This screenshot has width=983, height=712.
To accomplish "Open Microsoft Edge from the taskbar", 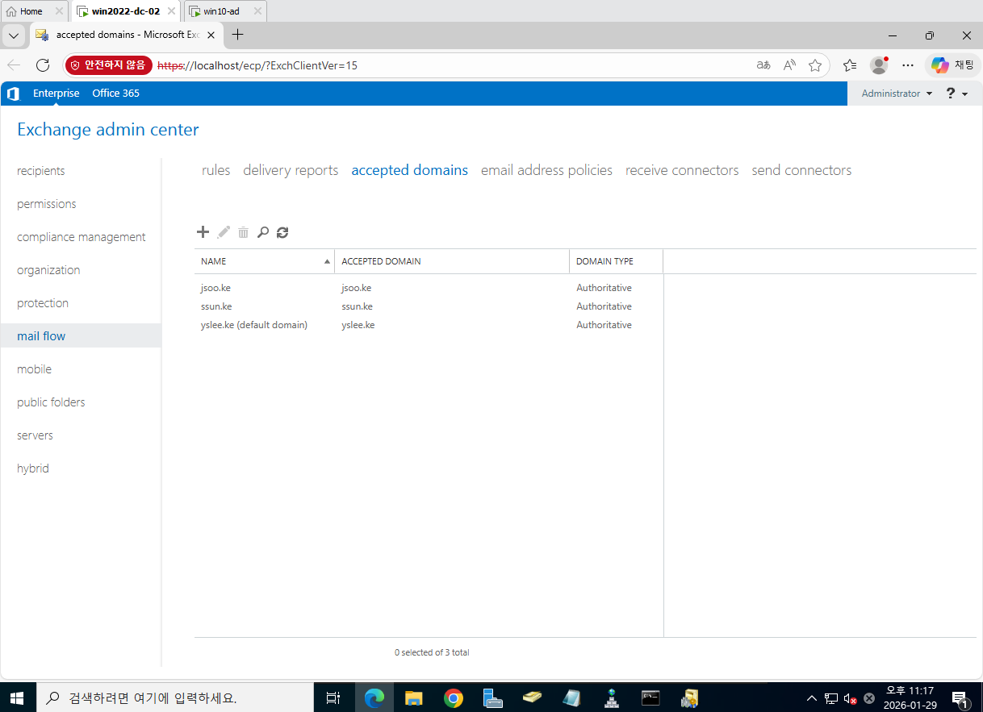I will (374, 698).
